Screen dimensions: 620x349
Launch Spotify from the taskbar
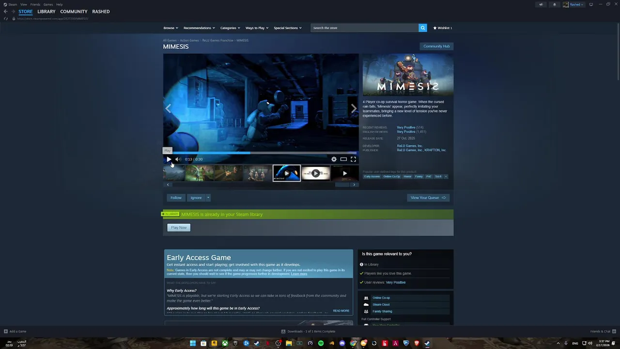coord(321,343)
